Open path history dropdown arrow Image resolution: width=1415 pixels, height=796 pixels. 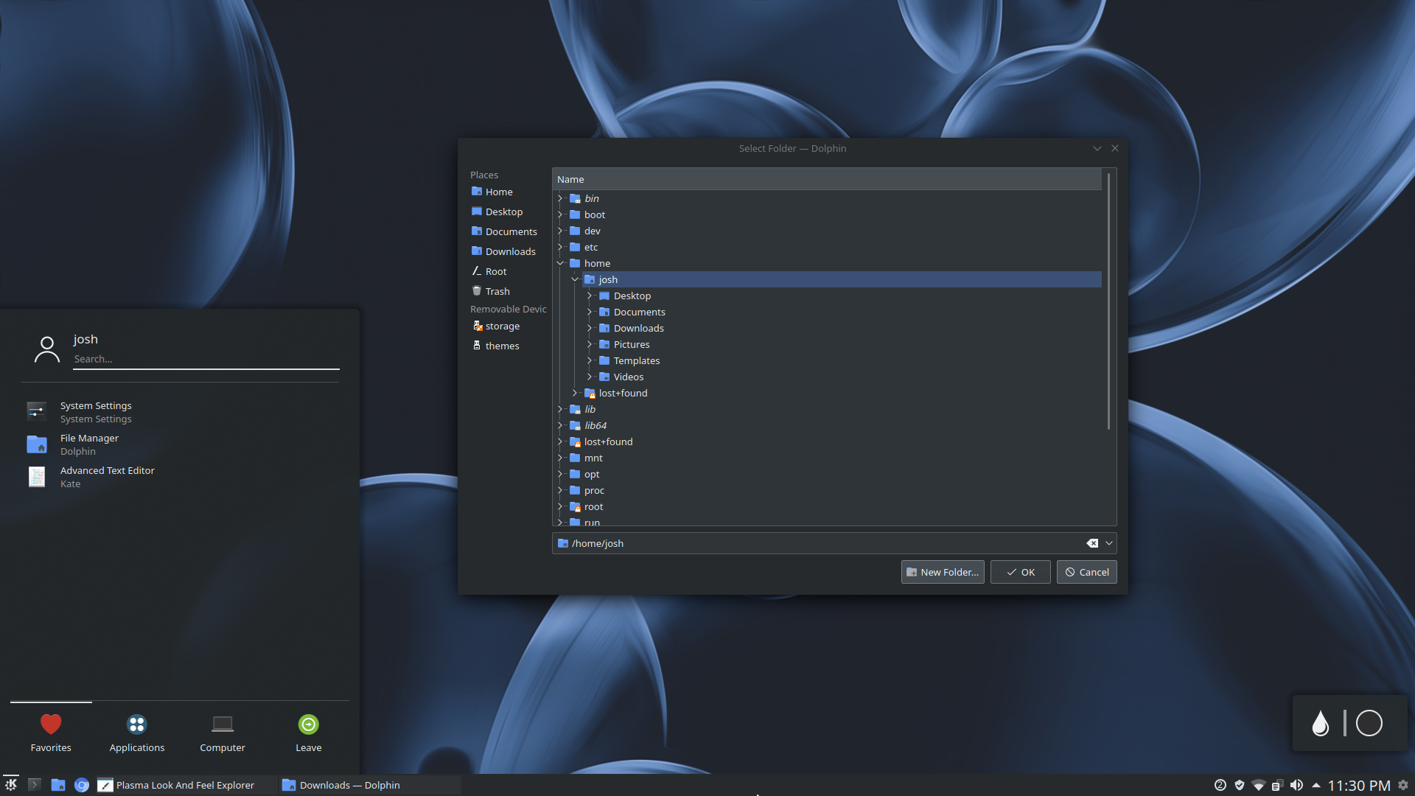coord(1109,543)
